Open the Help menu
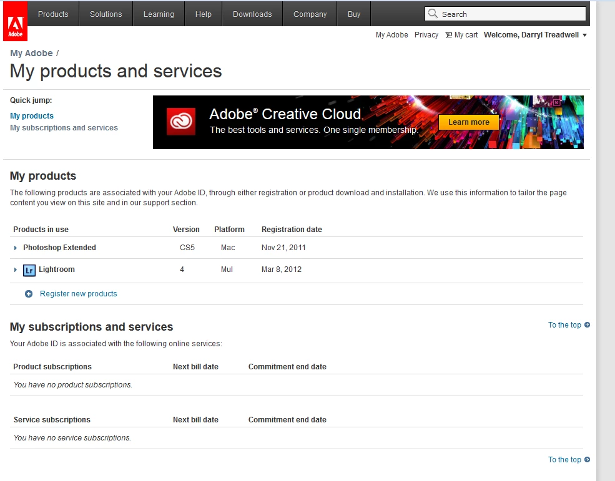 pos(203,14)
